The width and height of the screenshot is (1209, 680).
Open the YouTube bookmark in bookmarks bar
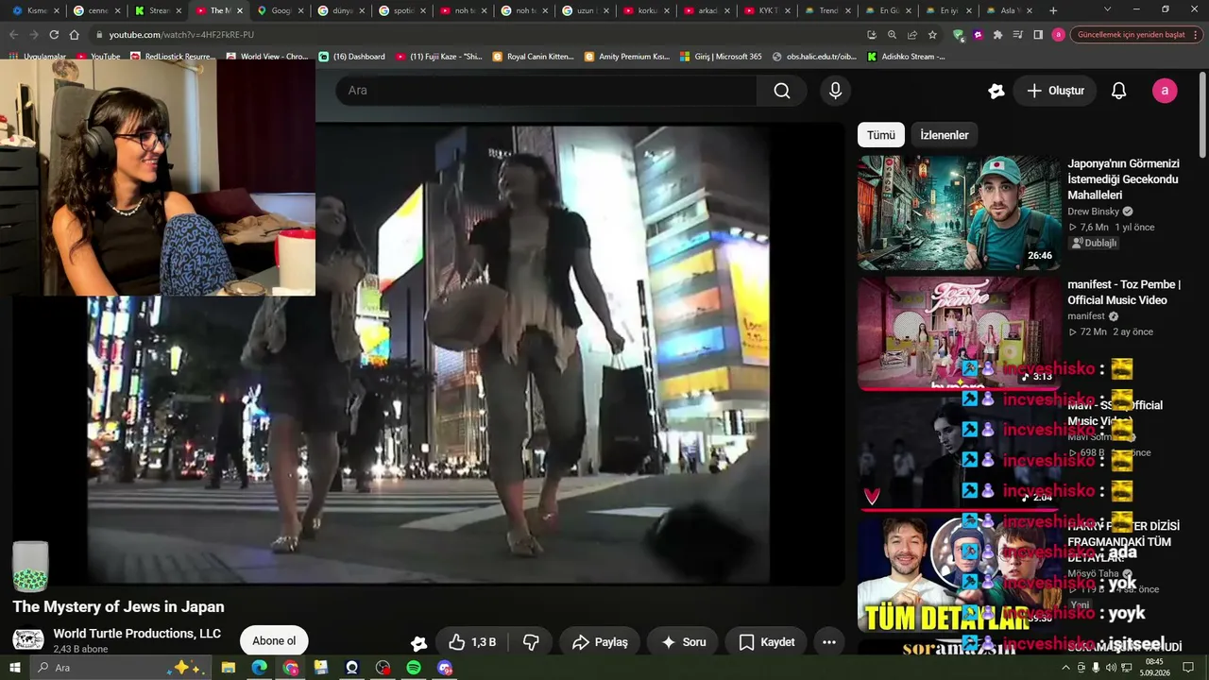pyautogui.click(x=98, y=57)
